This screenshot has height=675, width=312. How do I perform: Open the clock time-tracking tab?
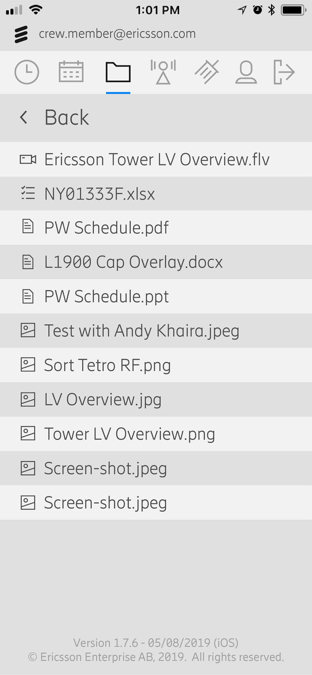(27, 72)
